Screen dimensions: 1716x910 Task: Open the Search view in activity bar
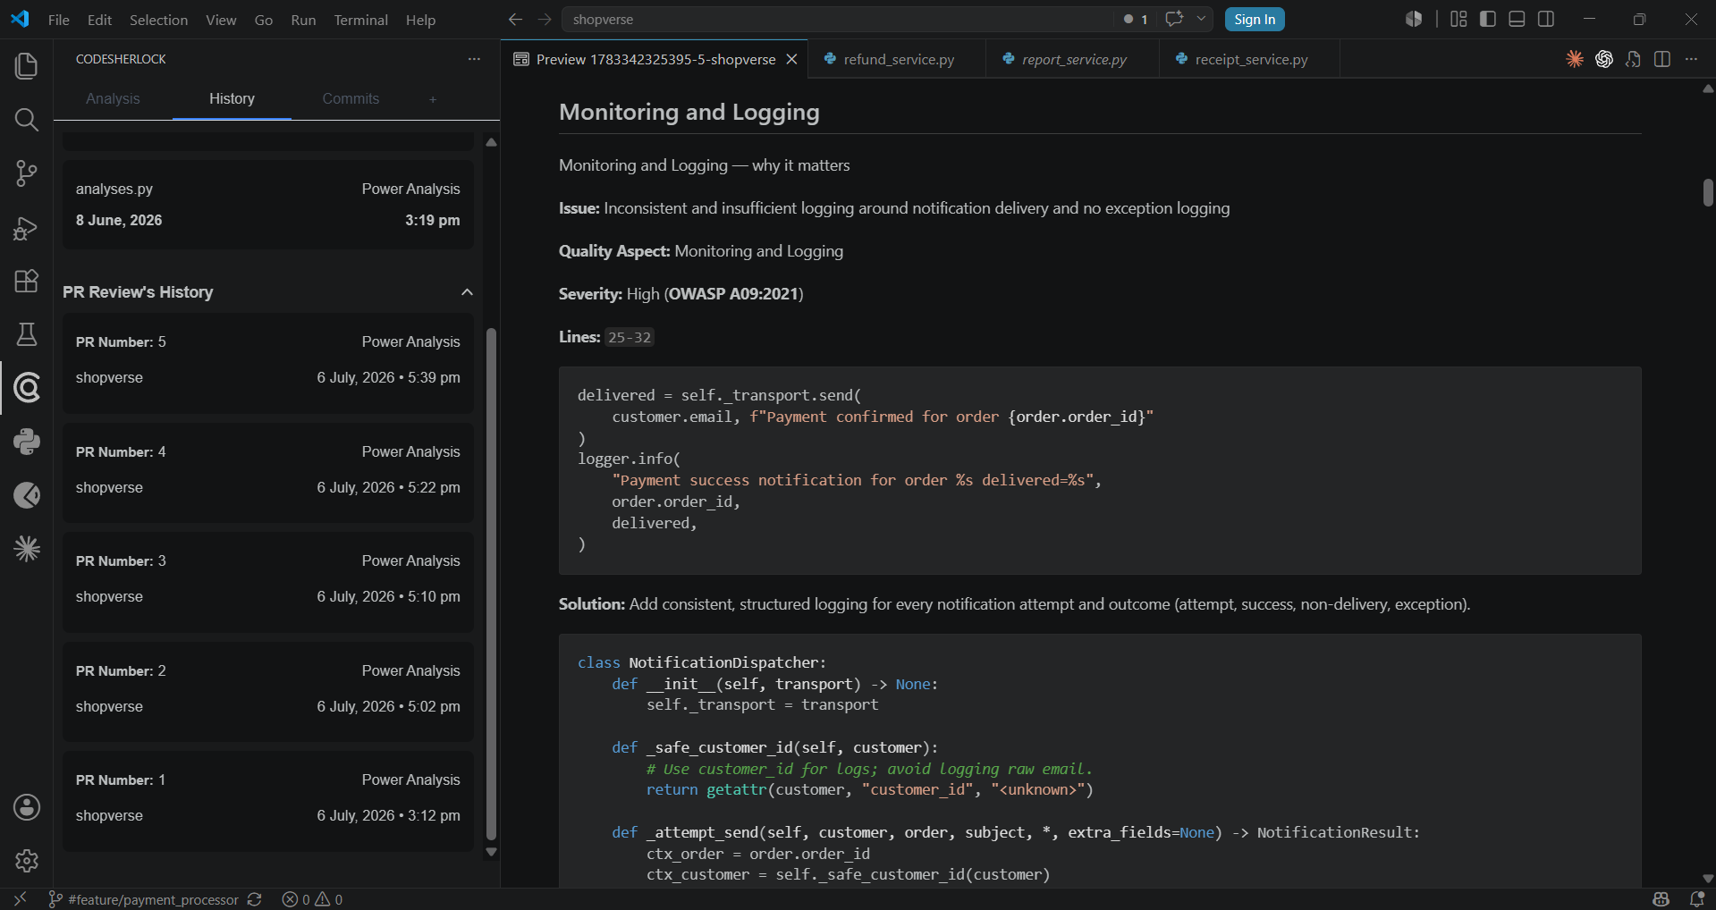coord(27,120)
